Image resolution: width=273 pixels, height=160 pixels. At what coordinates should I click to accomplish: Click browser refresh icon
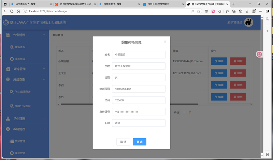12,11
